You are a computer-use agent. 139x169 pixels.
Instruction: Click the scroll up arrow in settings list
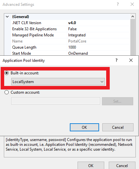click(133, 16)
